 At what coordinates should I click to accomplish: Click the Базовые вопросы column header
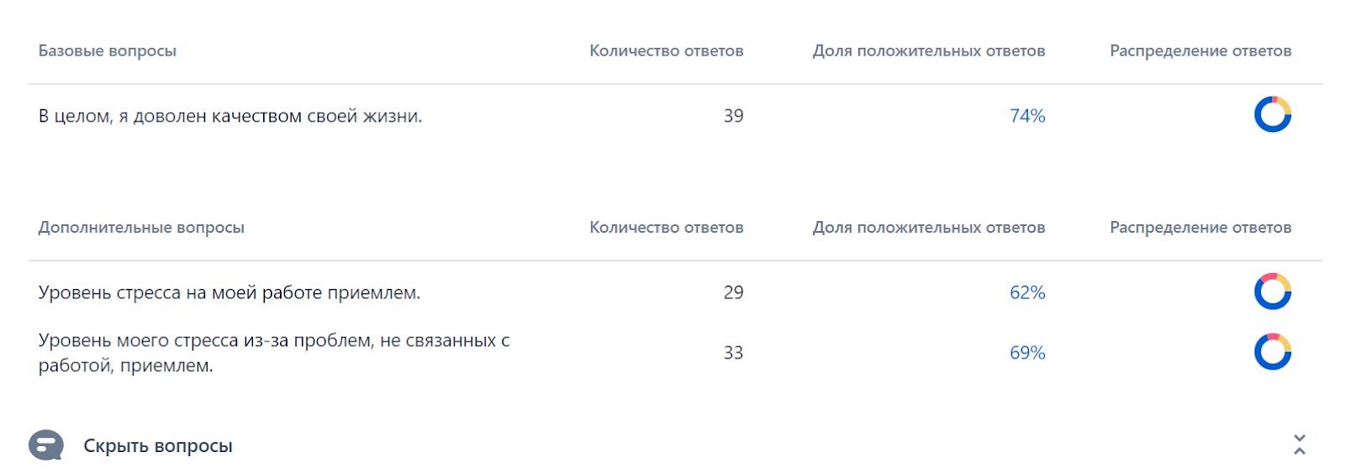[x=108, y=51]
